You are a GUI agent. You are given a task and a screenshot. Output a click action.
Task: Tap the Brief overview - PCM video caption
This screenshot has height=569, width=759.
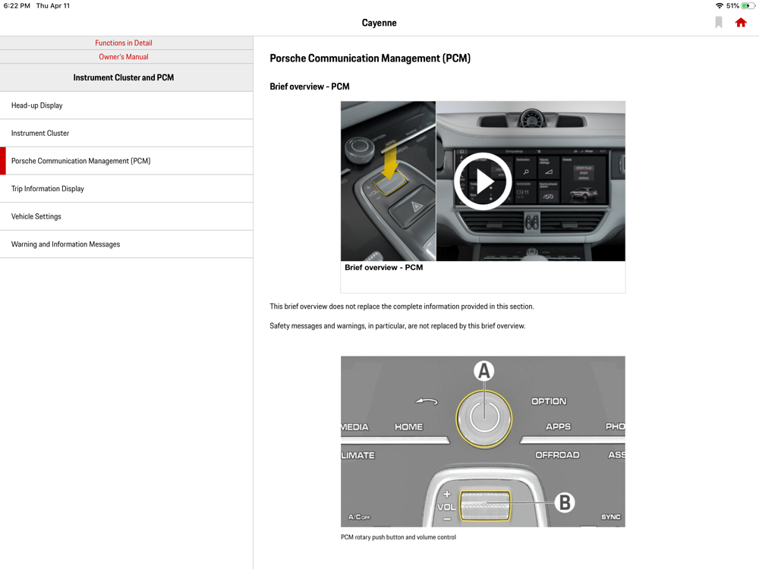click(x=383, y=268)
